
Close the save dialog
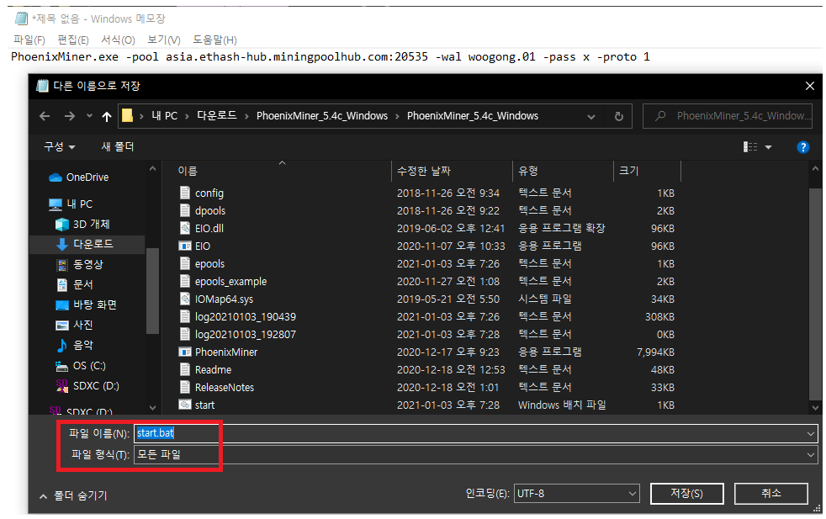click(810, 86)
